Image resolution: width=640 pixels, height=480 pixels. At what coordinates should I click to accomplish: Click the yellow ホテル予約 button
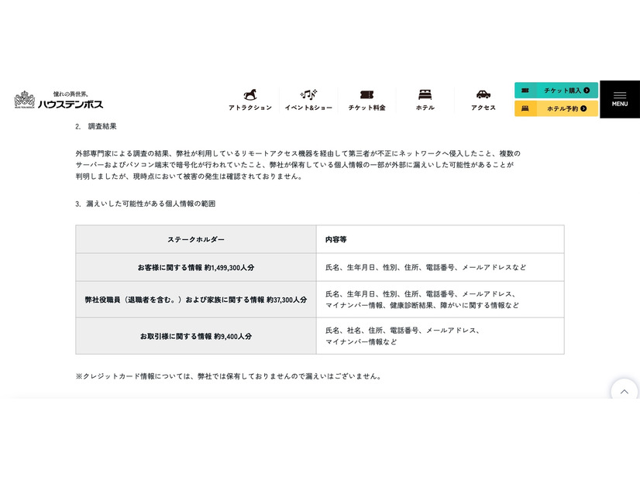point(556,108)
